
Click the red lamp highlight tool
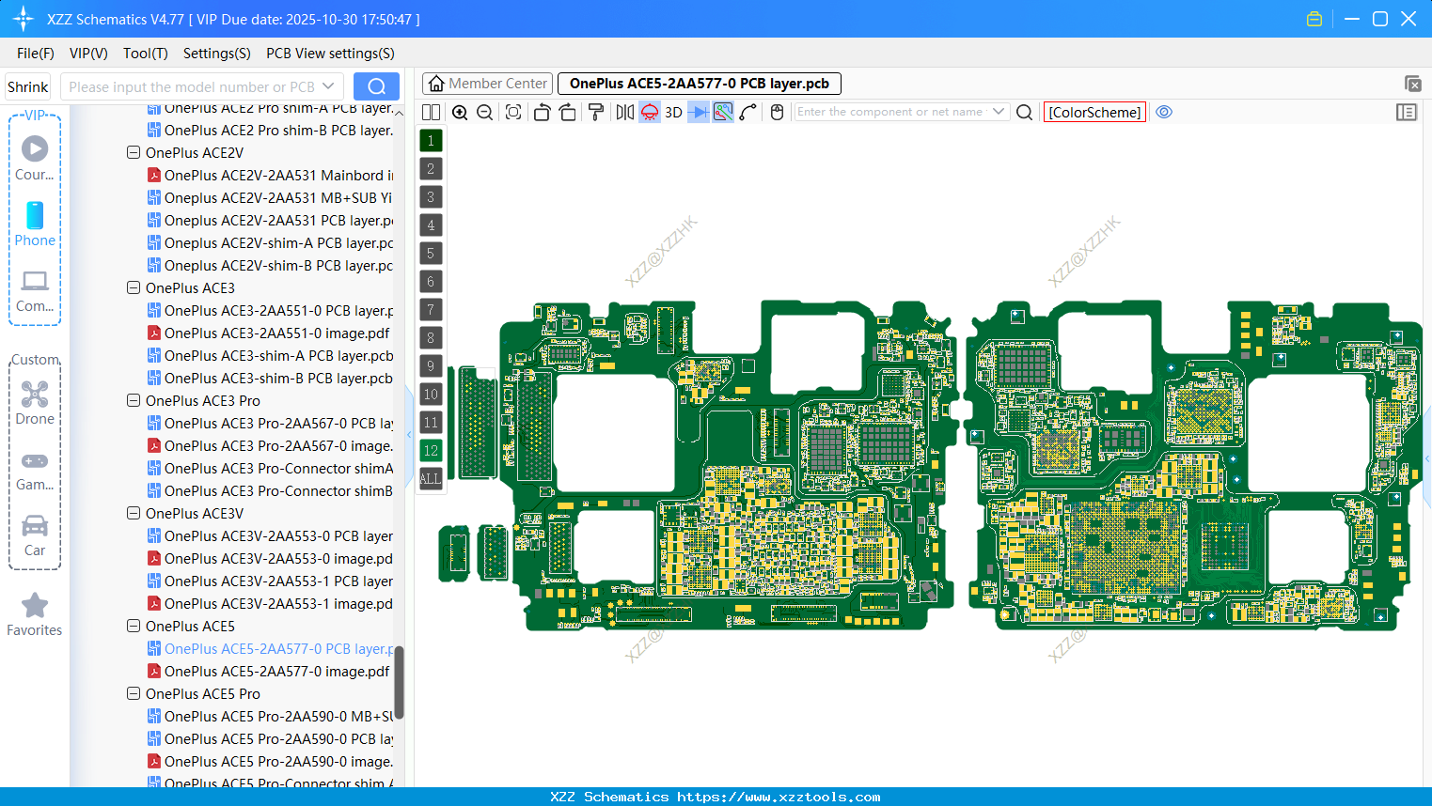[649, 112]
